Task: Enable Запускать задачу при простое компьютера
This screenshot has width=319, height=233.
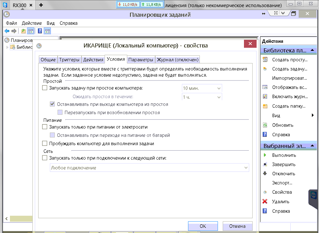Action: (x=45, y=88)
